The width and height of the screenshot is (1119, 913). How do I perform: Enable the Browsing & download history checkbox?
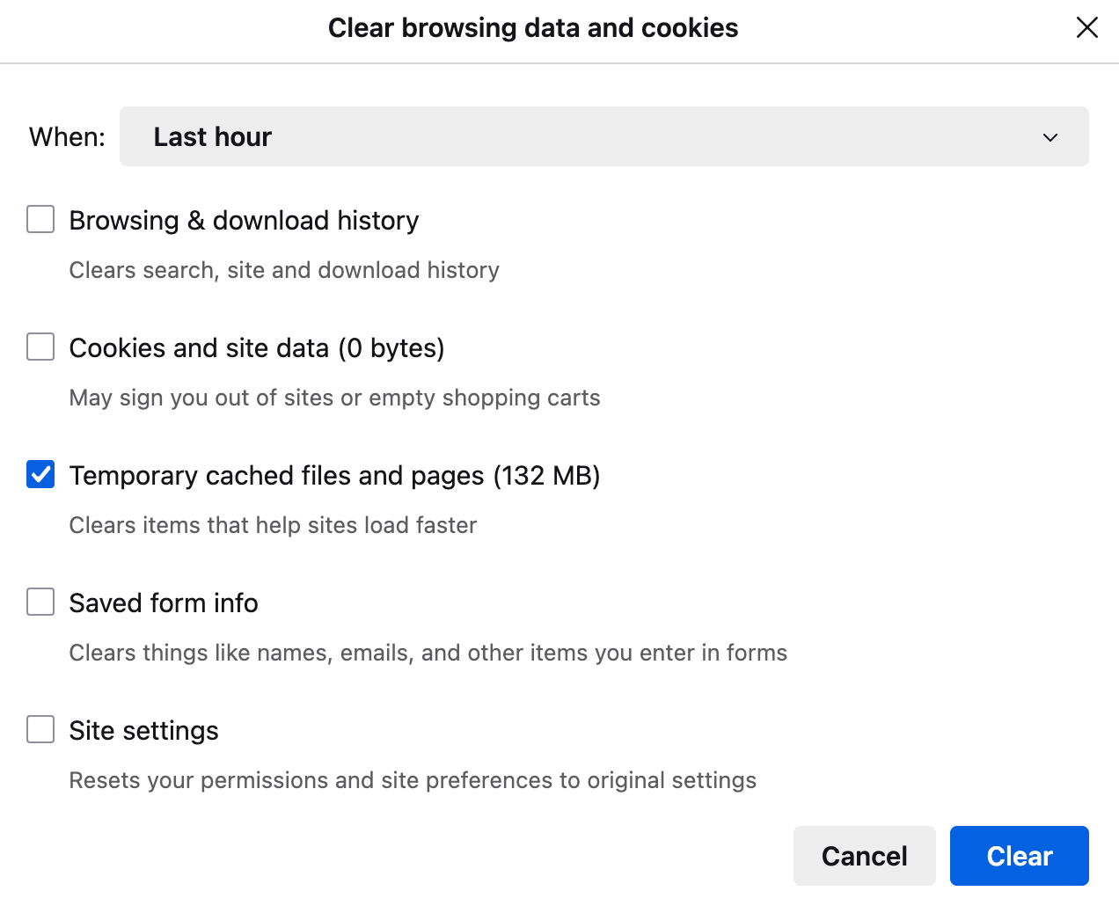(x=40, y=220)
